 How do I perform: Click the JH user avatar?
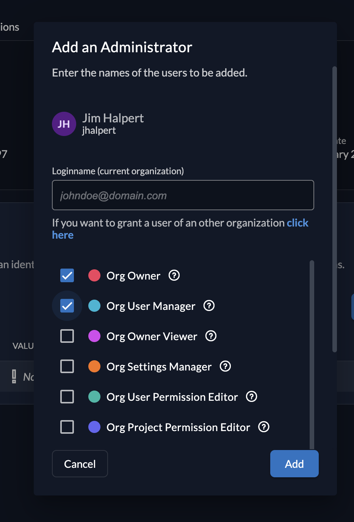tap(64, 124)
